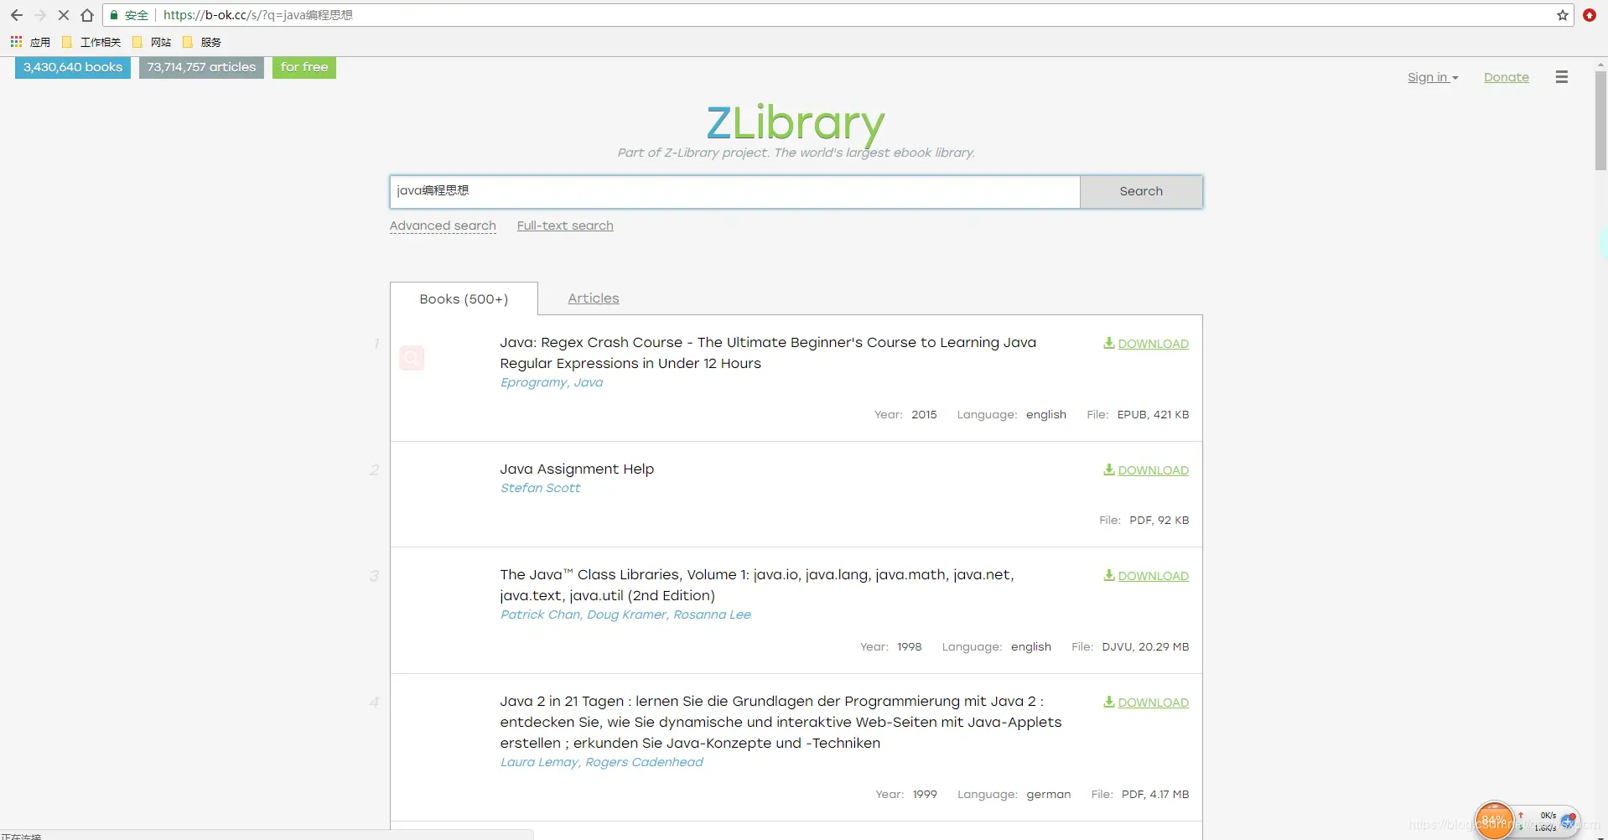
Task: Click the year 2015 value
Action: point(924,414)
